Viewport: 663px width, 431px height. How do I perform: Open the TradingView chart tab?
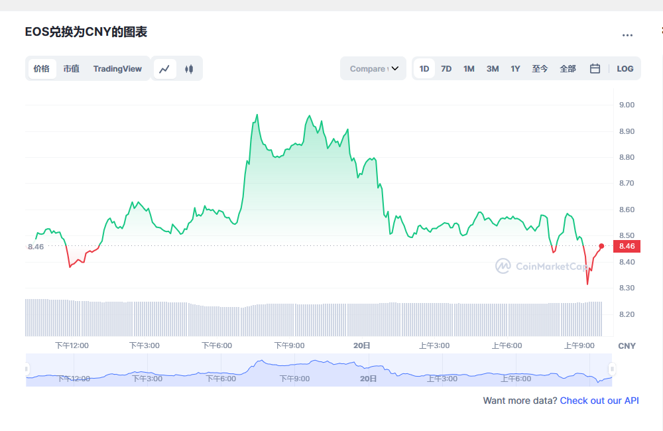click(117, 69)
